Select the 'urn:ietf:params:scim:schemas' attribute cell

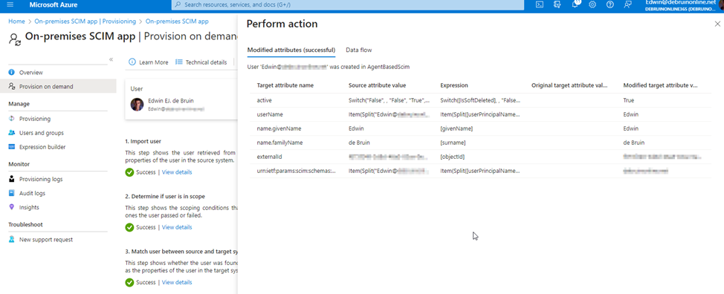click(x=297, y=171)
